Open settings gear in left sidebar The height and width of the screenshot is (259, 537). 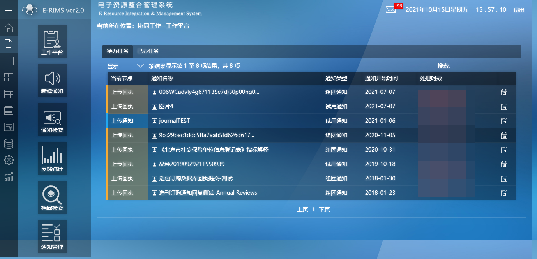[x=9, y=160]
